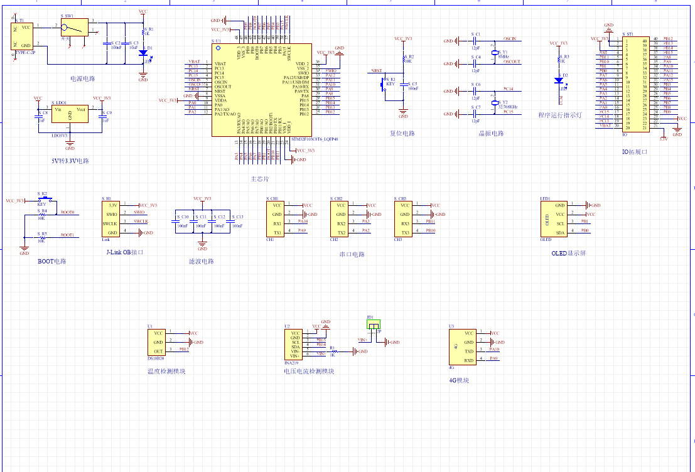Click the 滤波电路 section label
Screen dimensions: 695x472
(x=202, y=262)
